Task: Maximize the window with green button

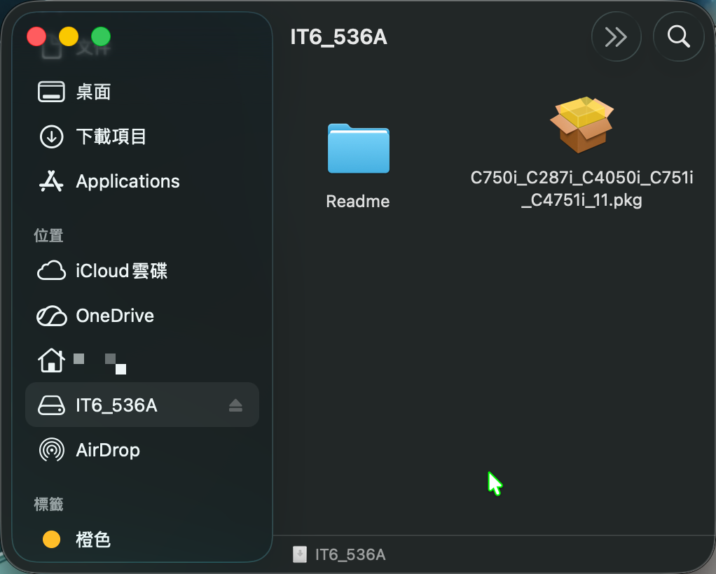Action: tap(101, 36)
